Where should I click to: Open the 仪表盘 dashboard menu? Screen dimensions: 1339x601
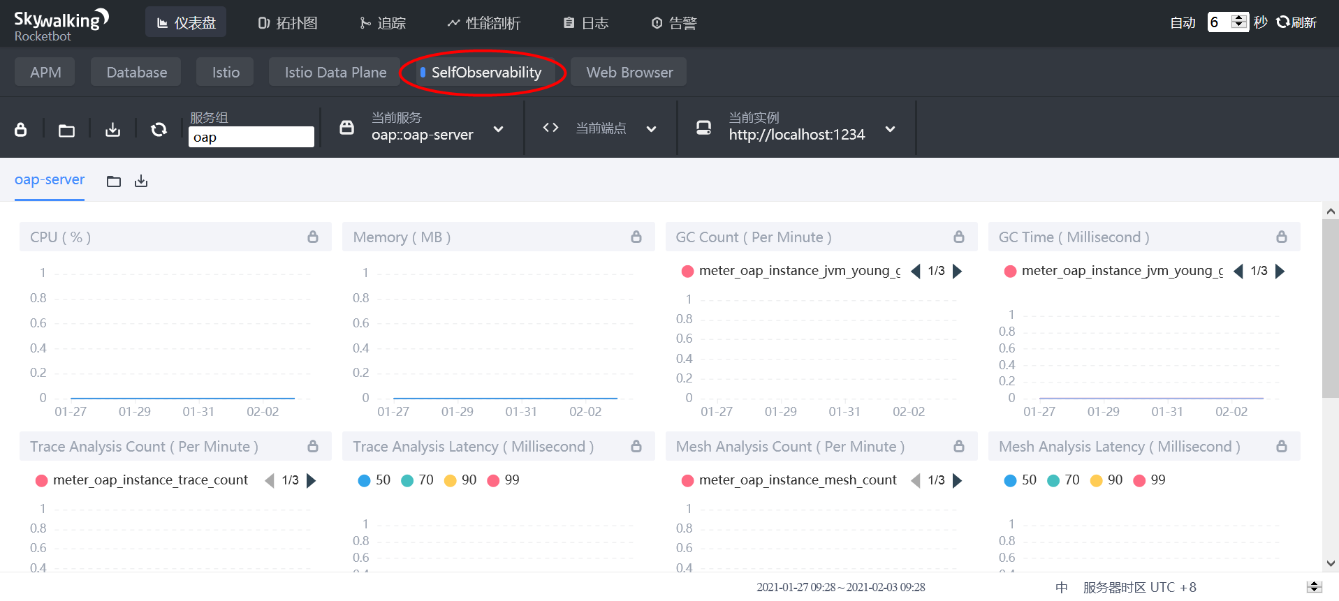tap(186, 23)
